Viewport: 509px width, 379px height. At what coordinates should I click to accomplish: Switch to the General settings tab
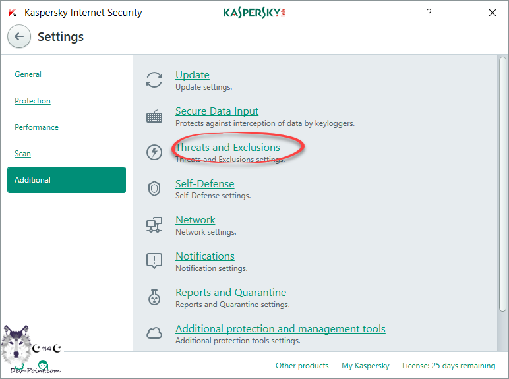coord(28,74)
